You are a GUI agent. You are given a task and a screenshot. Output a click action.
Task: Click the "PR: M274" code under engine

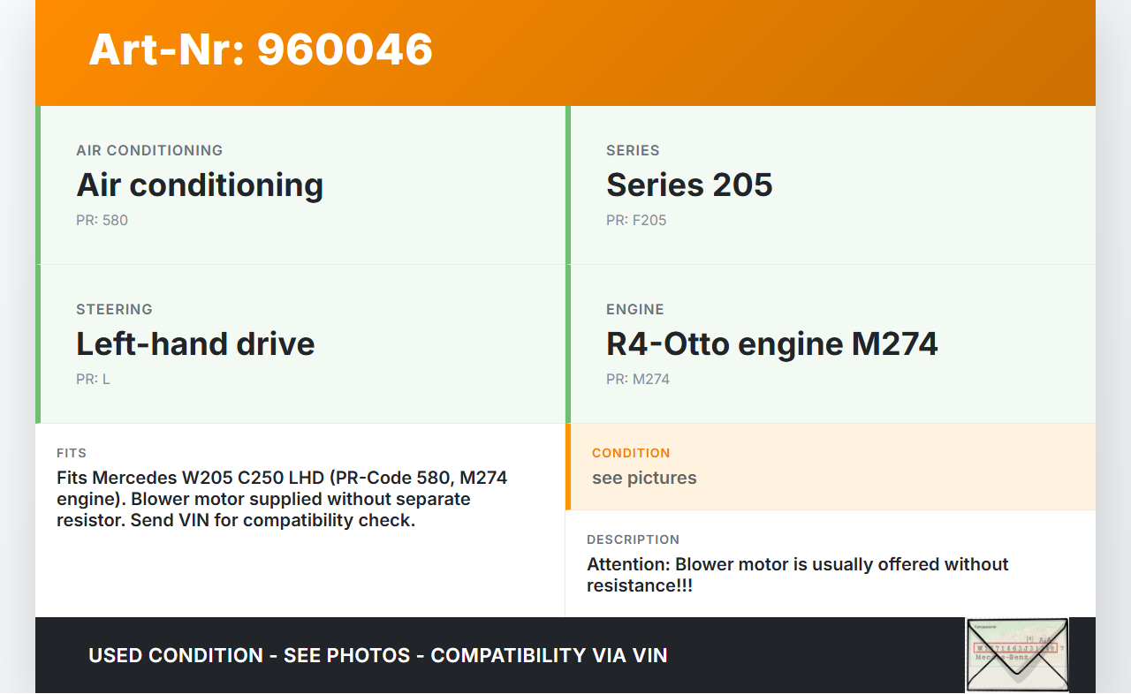pos(638,379)
